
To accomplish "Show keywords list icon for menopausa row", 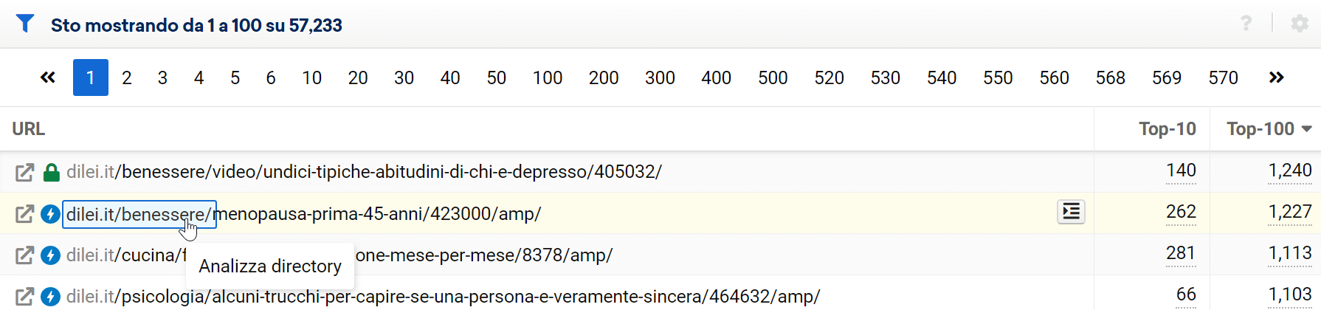I will point(1071,213).
